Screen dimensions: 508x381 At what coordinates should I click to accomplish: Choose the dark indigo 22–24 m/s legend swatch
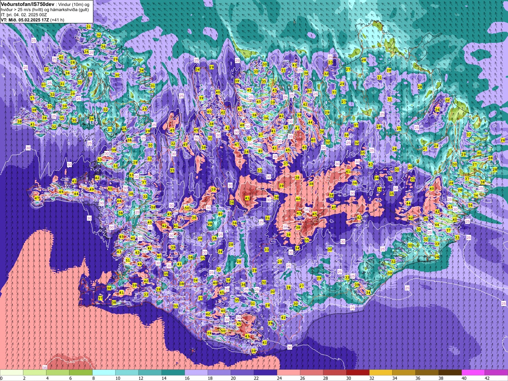(266, 373)
